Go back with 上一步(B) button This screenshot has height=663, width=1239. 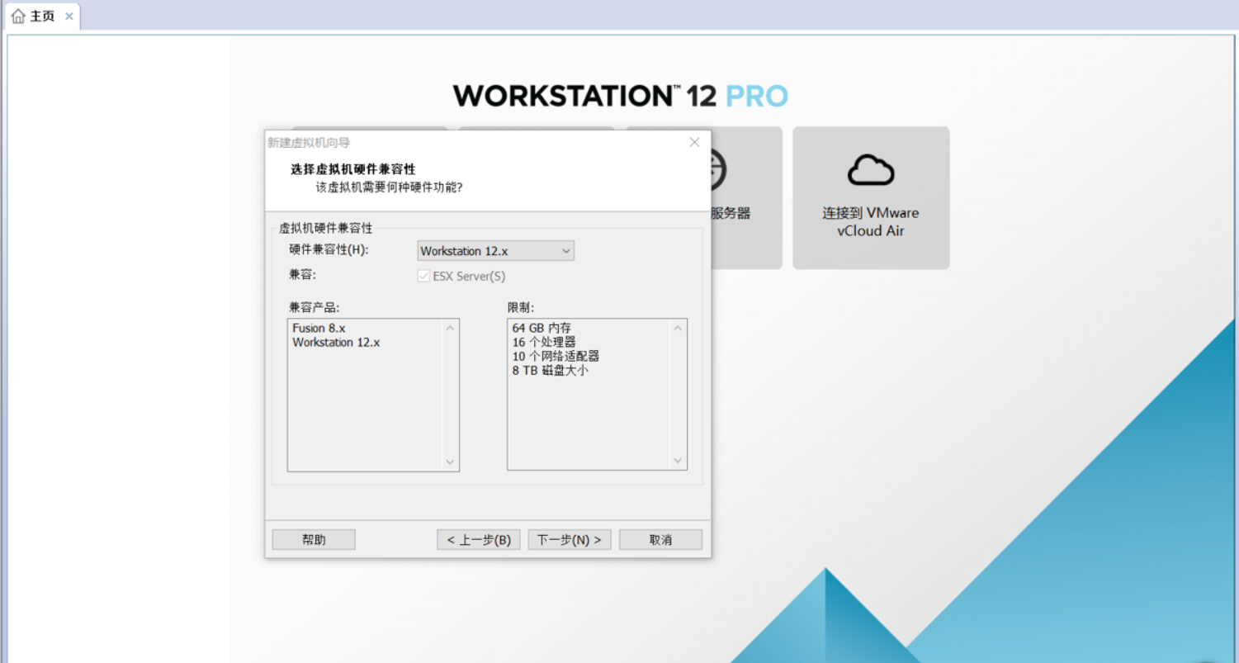[x=479, y=540]
